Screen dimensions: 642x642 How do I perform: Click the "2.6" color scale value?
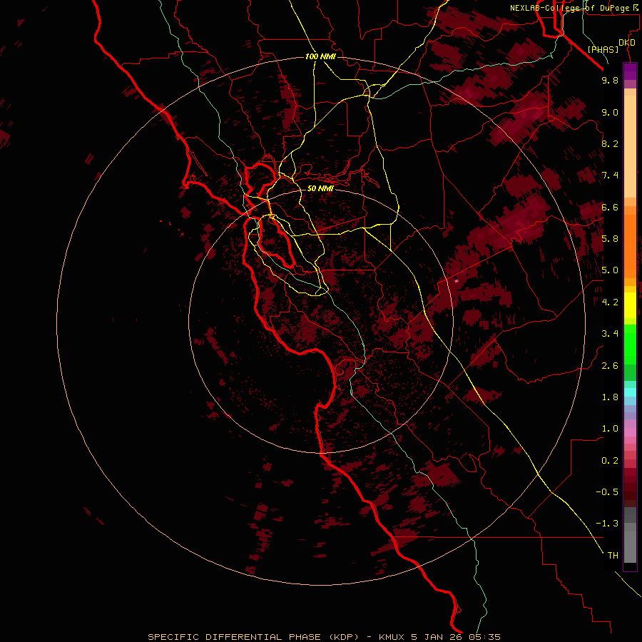(610, 366)
